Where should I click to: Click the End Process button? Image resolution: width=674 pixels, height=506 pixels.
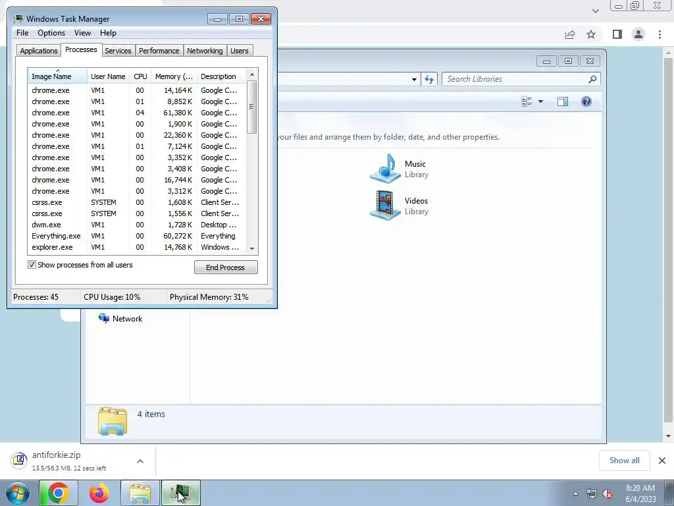[x=226, y=267]
